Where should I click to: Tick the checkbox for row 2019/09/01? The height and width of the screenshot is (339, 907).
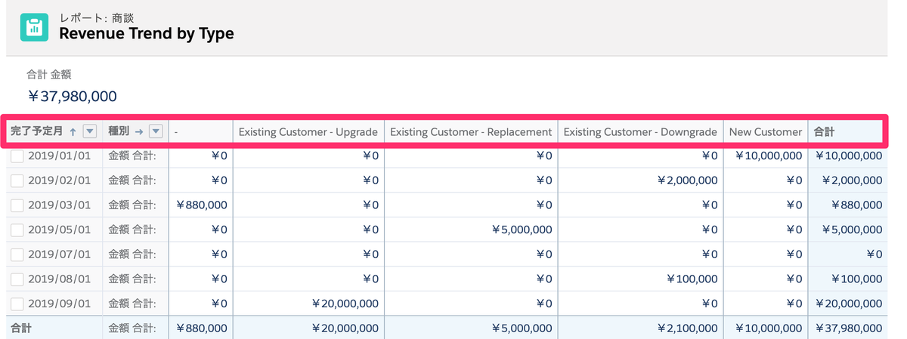(17, 304)
